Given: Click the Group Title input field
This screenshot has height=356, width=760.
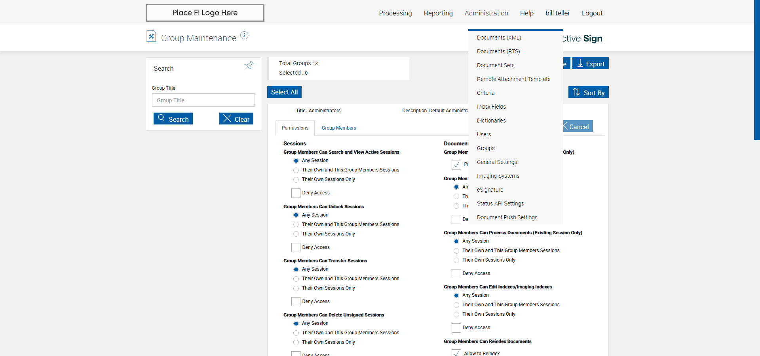Looking at the screenshot, I should click(203, 100).
